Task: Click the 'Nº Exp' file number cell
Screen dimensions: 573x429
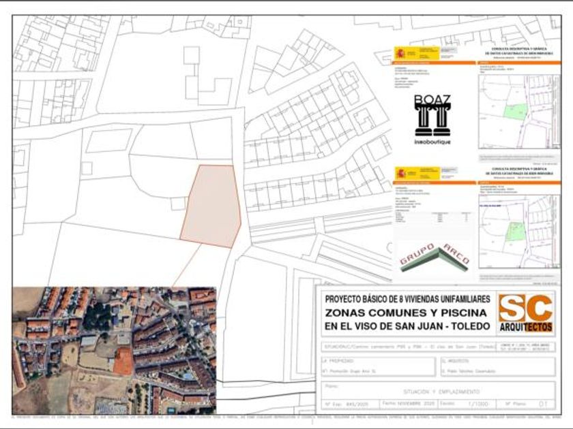Action: coord(351,404)
